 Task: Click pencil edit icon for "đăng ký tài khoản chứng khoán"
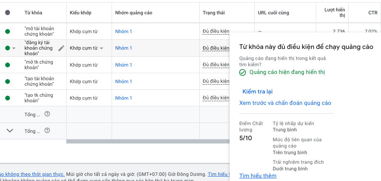coord(61,48)
